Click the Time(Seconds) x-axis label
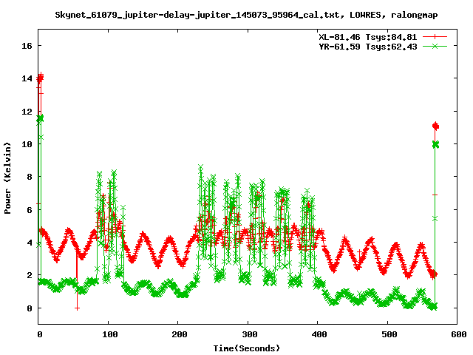The height and width of the screenshot is (355, 473). [x=247, y=348]
